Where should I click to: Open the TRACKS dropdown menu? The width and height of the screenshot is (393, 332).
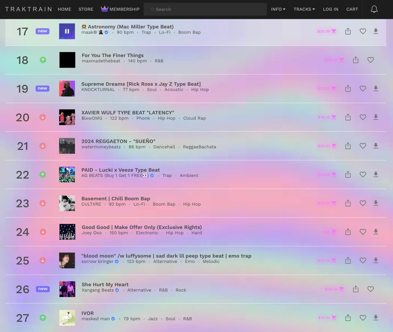tap(304, 9)
